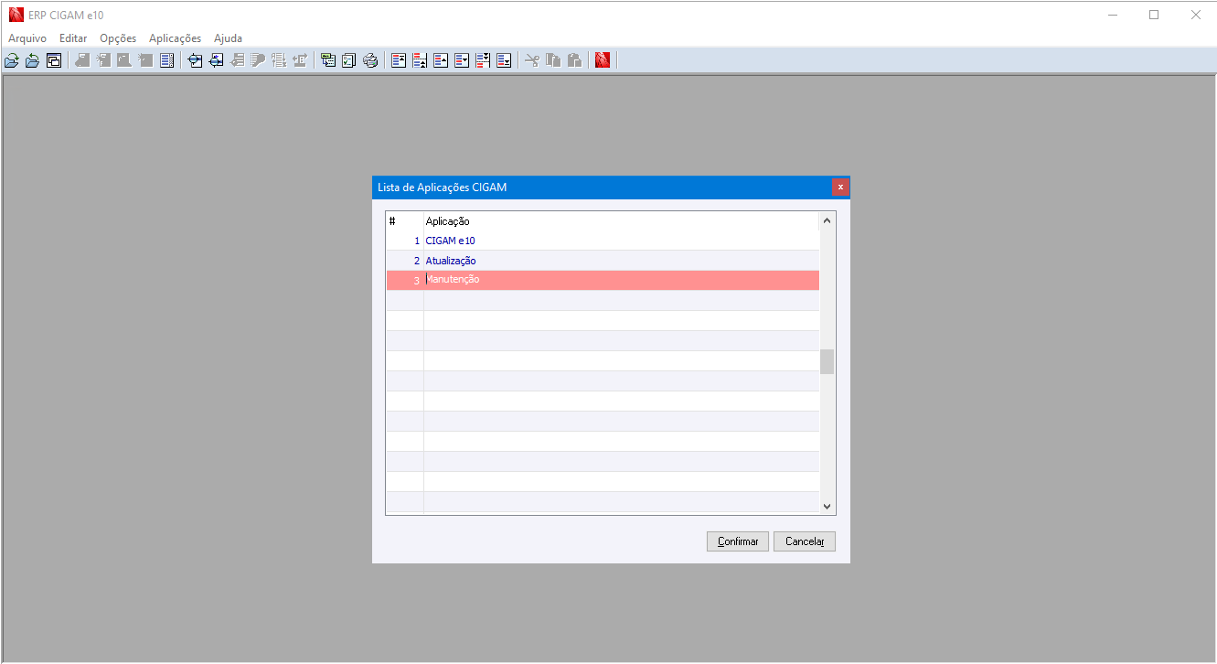
Task: Click the list scrollbar down arrow
Action: point(827,506)
